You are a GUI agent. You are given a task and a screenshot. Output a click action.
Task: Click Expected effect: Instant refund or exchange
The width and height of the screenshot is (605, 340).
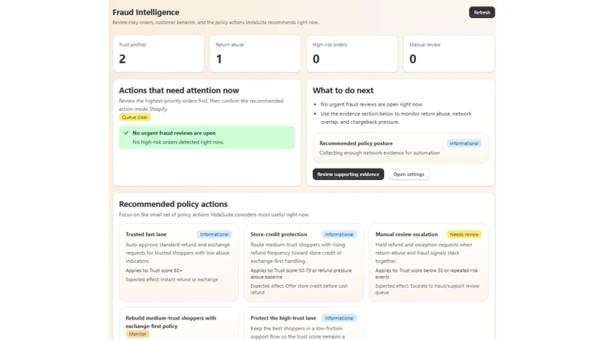(x=172, y=280)
